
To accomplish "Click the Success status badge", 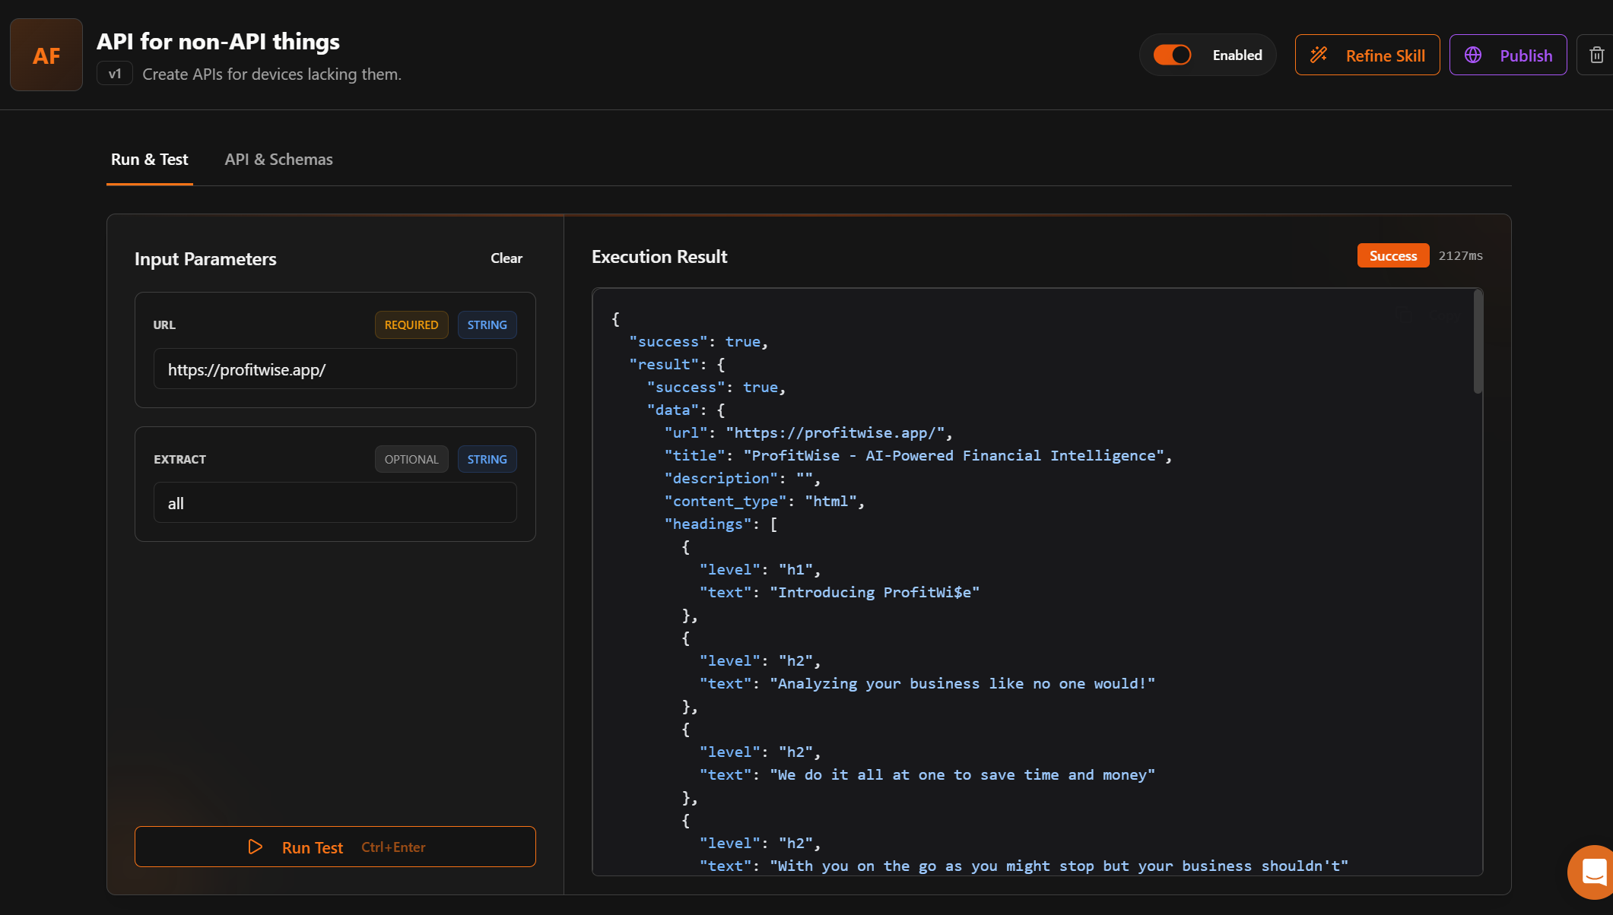I will tap(1392, 256).
